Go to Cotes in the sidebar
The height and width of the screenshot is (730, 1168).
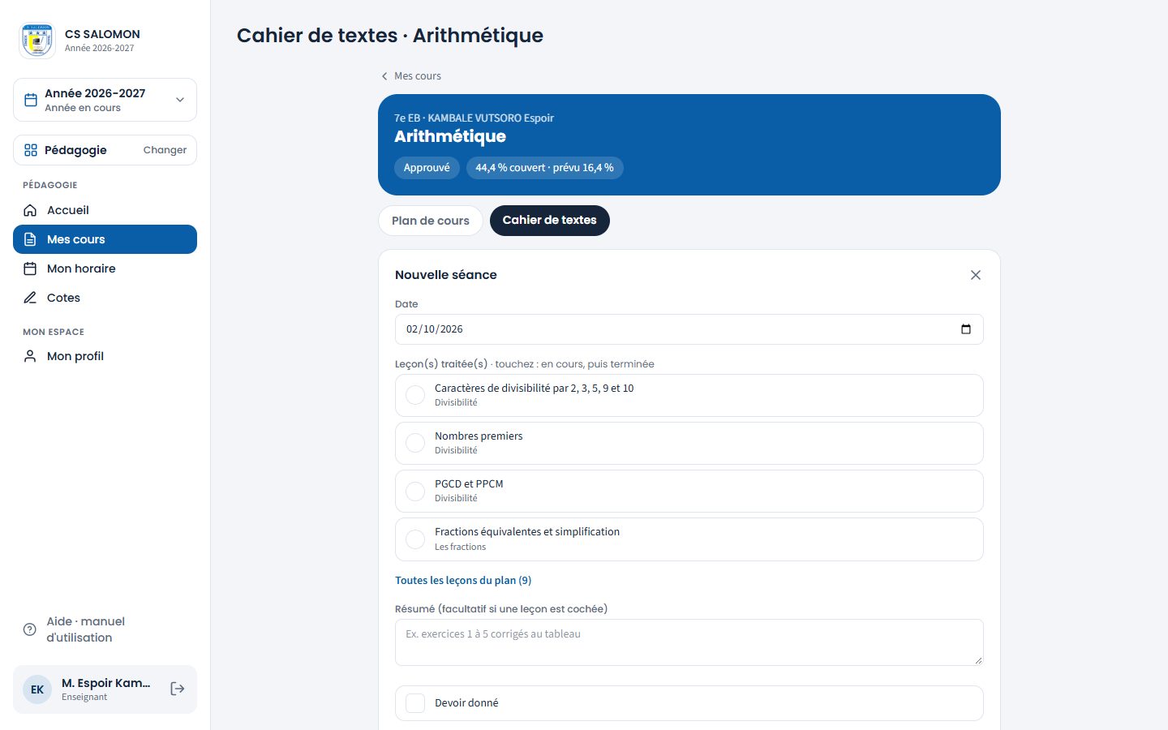coord(105,298)
